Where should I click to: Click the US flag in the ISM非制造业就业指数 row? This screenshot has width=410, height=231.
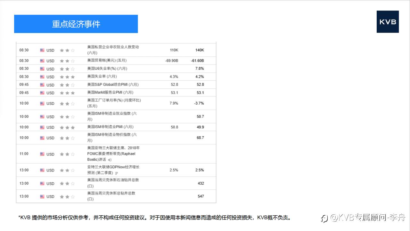click(x=42, y=117)
